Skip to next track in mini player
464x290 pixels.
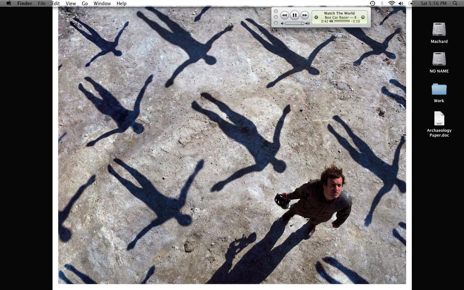(304, 15)
